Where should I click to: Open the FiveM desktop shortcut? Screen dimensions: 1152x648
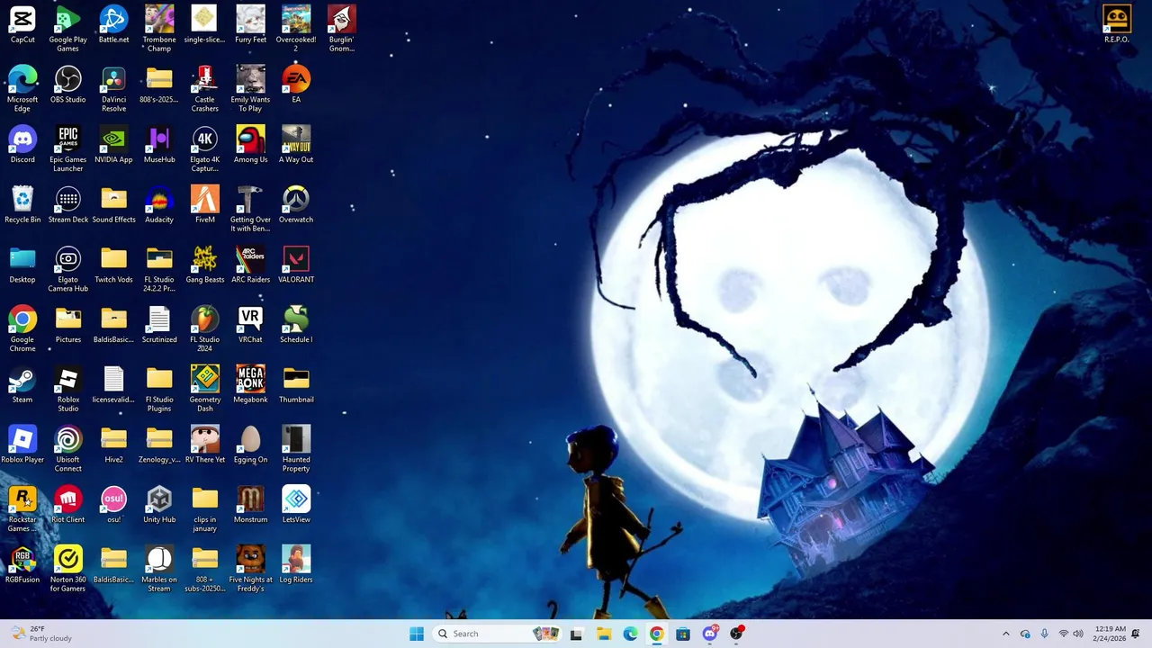(204, 205)
